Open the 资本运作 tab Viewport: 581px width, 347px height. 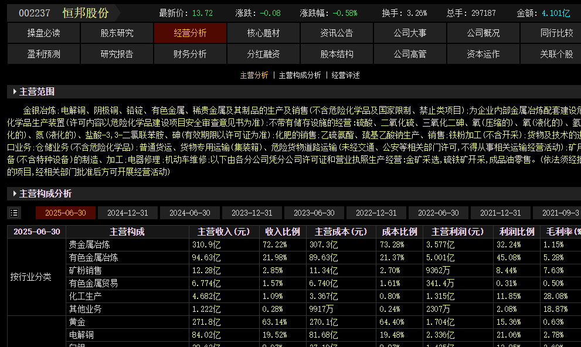pyautogui.click(x=483, y=54)
